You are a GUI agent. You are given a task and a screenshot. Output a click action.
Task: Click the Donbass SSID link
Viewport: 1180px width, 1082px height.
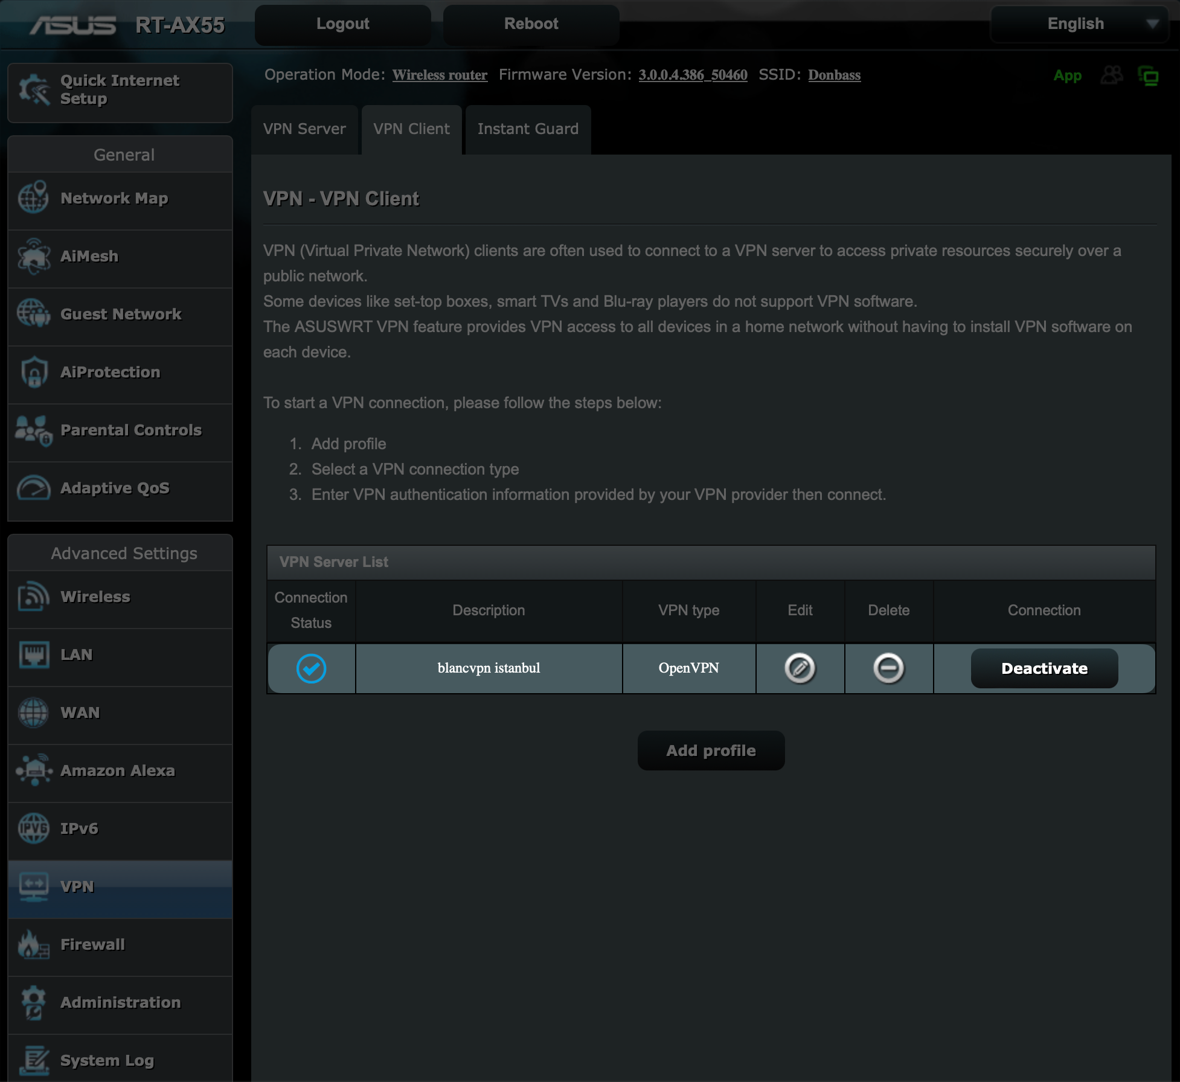[834, 75]
